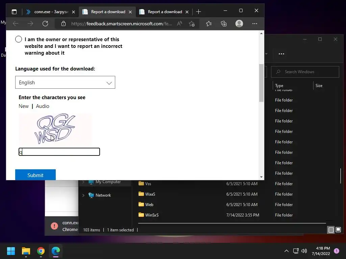Click the page scrollbar down arrow

point(261,177)
